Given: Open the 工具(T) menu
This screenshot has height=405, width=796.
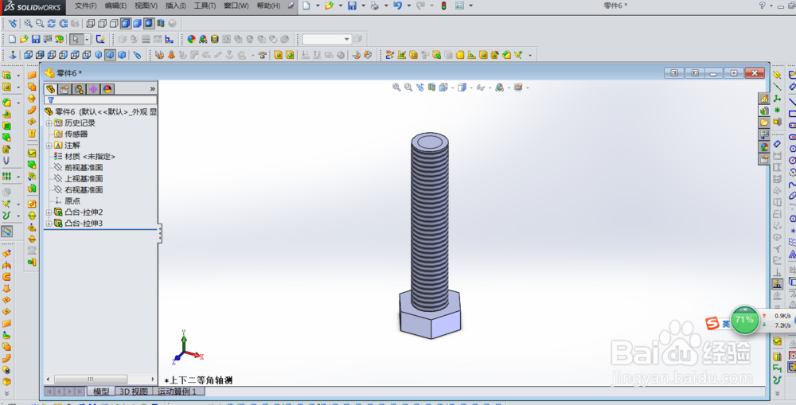Looking at the screenshot, I should [205, 6].
